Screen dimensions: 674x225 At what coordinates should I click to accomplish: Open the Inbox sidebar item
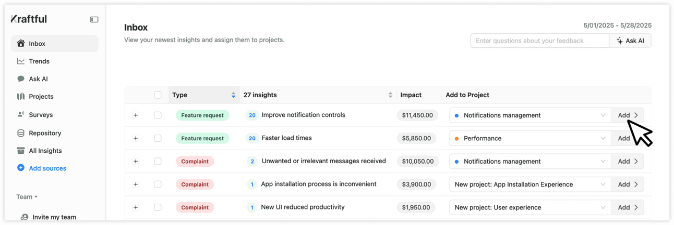click(x=54, y=44)
